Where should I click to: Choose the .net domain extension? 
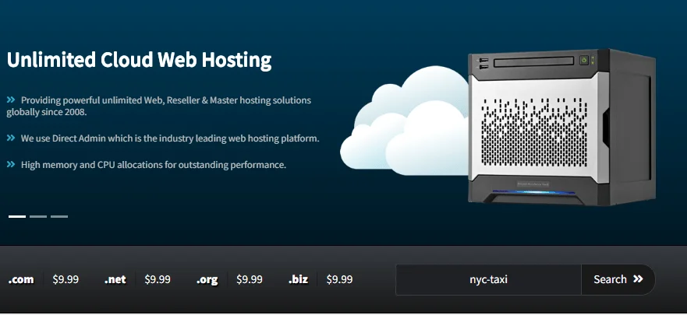coord(115,279)
